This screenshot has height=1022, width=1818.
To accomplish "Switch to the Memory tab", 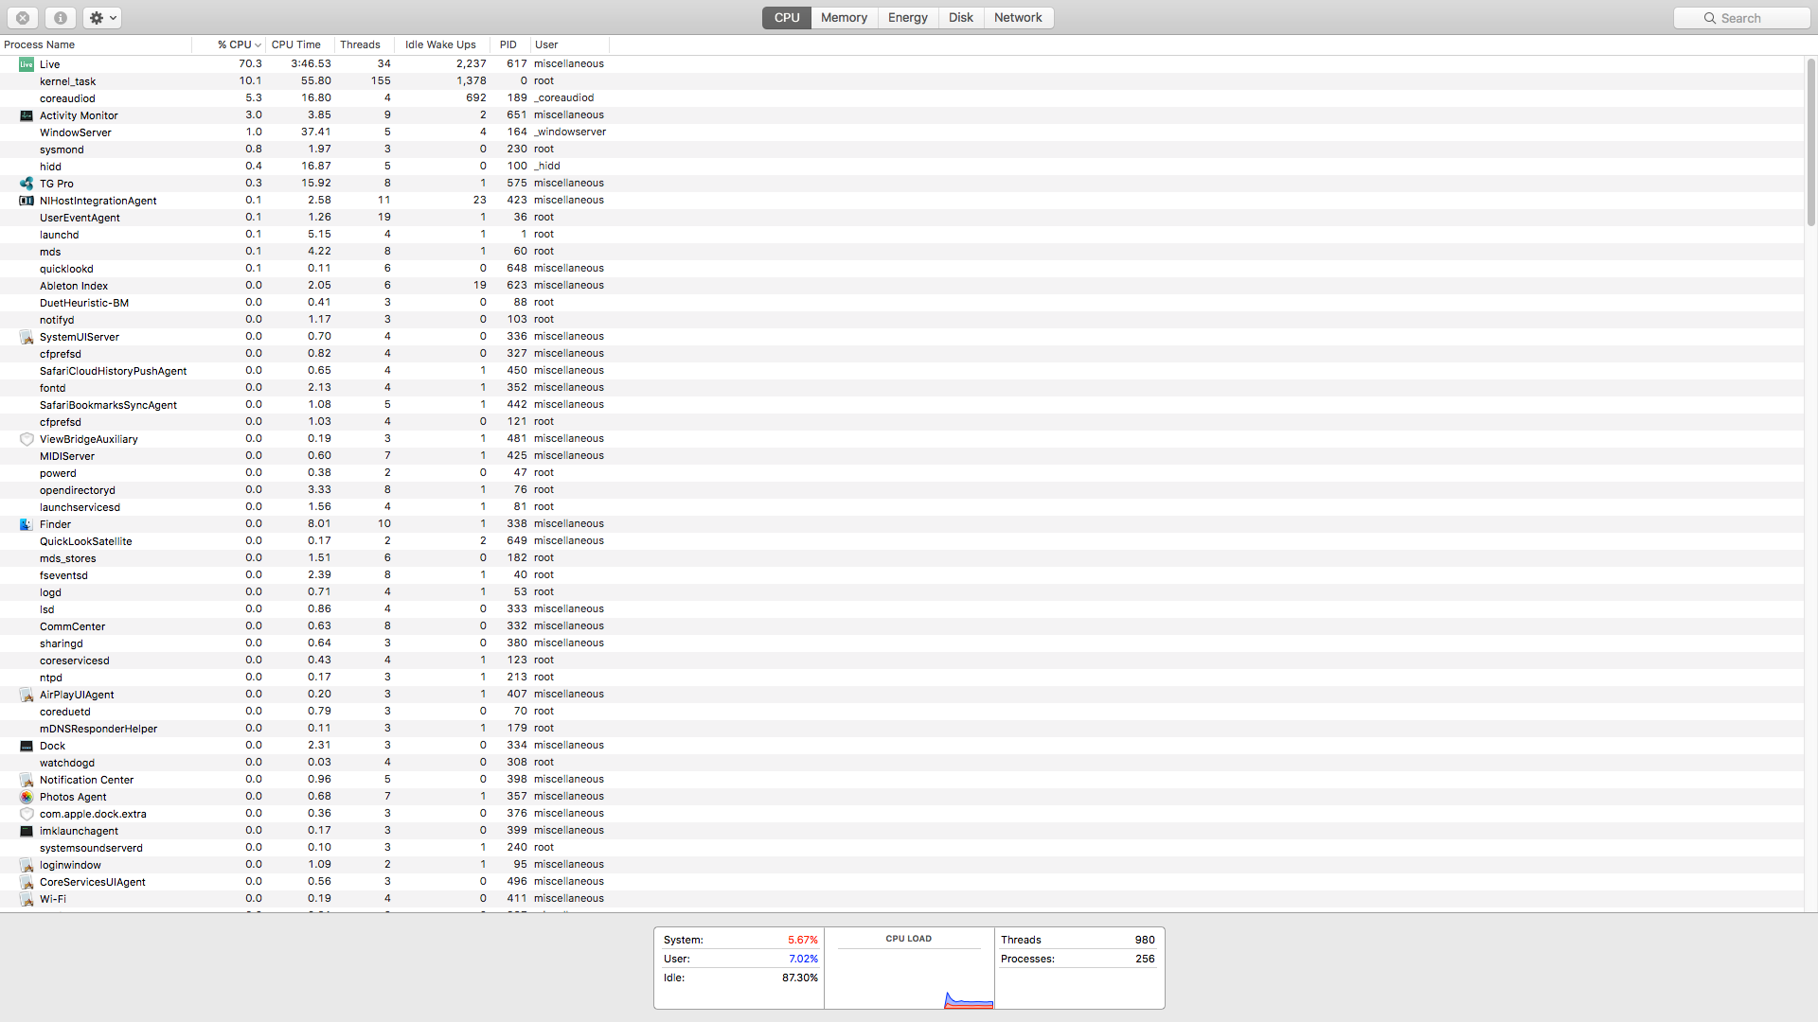I will pos(844,18).
